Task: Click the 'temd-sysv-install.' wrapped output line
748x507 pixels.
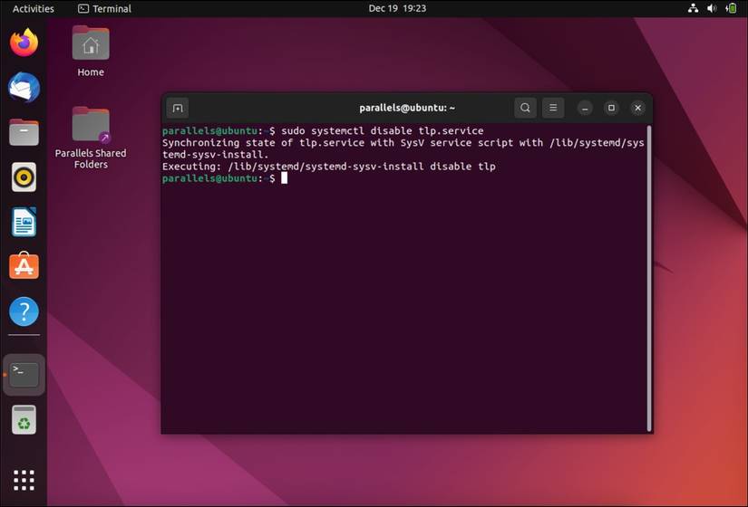Action: [216, 155]
